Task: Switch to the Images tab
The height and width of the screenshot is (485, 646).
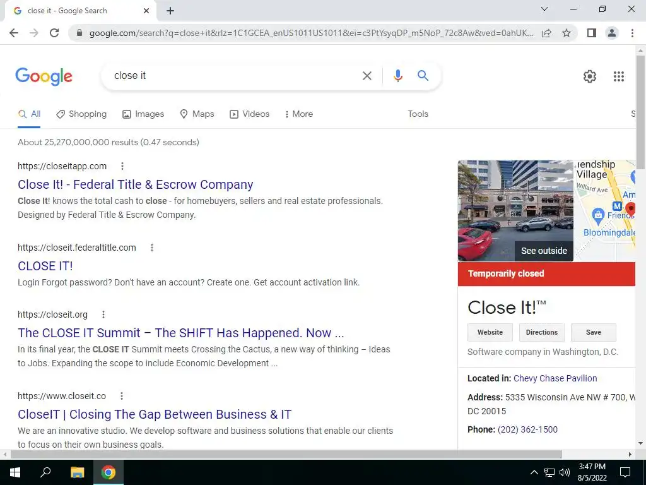Action: [143, 114]
